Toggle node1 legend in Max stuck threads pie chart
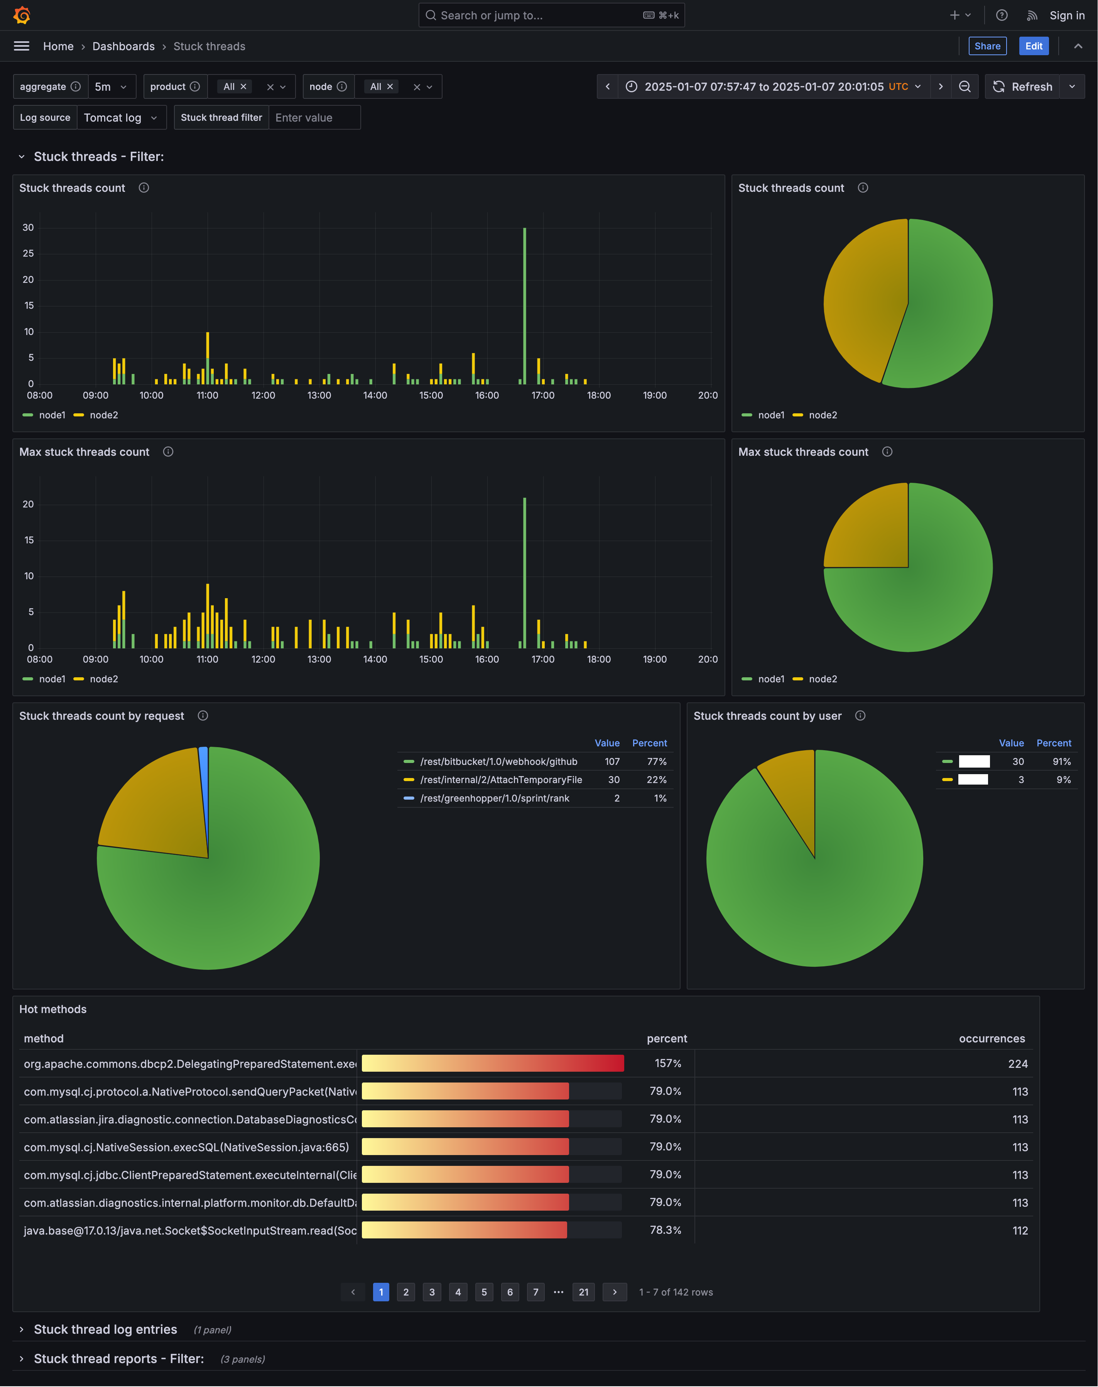Image resolution: width=1098 pixels, height=1387 pixels. 772,678
